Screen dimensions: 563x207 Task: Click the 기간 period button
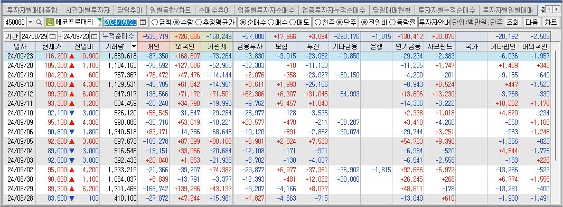[x=12, y=36]
